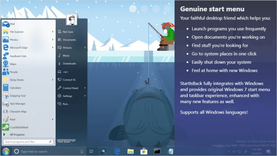Open the Mail app icon

tap(6, 24)
